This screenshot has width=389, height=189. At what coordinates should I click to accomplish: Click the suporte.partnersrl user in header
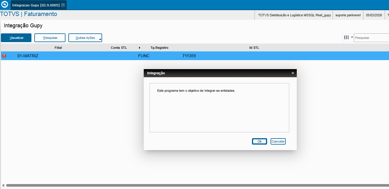pyautogui.click(x=348, y=15)
